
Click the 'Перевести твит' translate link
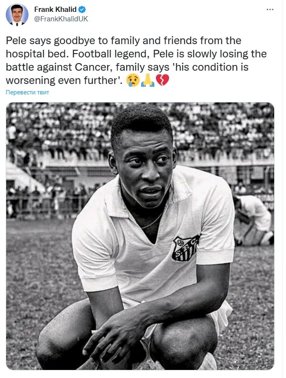[x=27, y=92]
